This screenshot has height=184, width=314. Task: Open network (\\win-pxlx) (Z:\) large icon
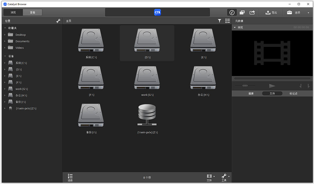click(147, 115)
